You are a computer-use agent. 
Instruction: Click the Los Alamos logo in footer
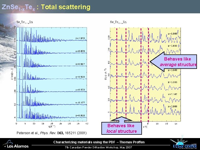(16, 144)
